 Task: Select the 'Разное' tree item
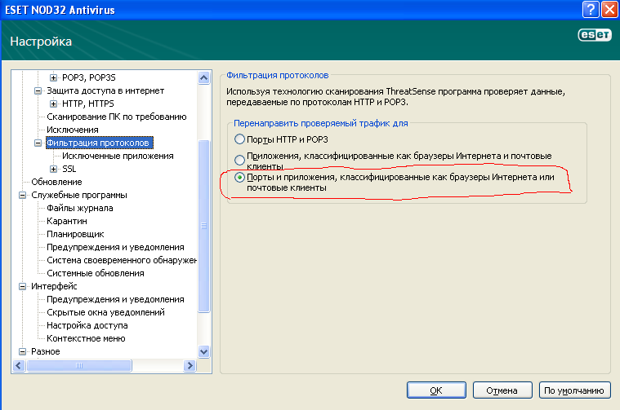pos(46,351)
